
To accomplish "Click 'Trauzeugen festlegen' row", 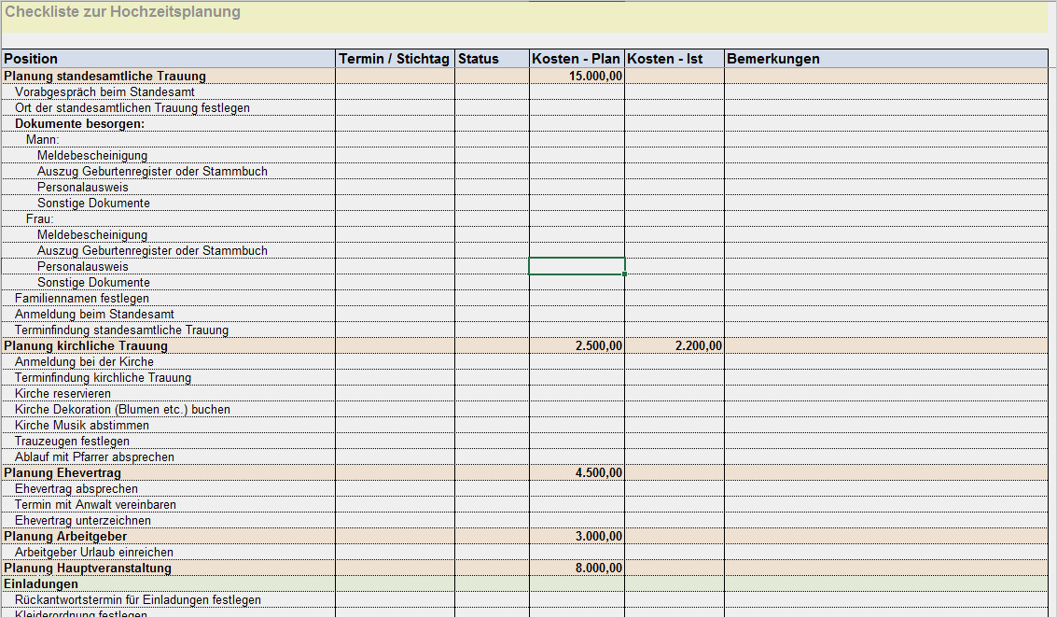I will click(x=525, y=442).
